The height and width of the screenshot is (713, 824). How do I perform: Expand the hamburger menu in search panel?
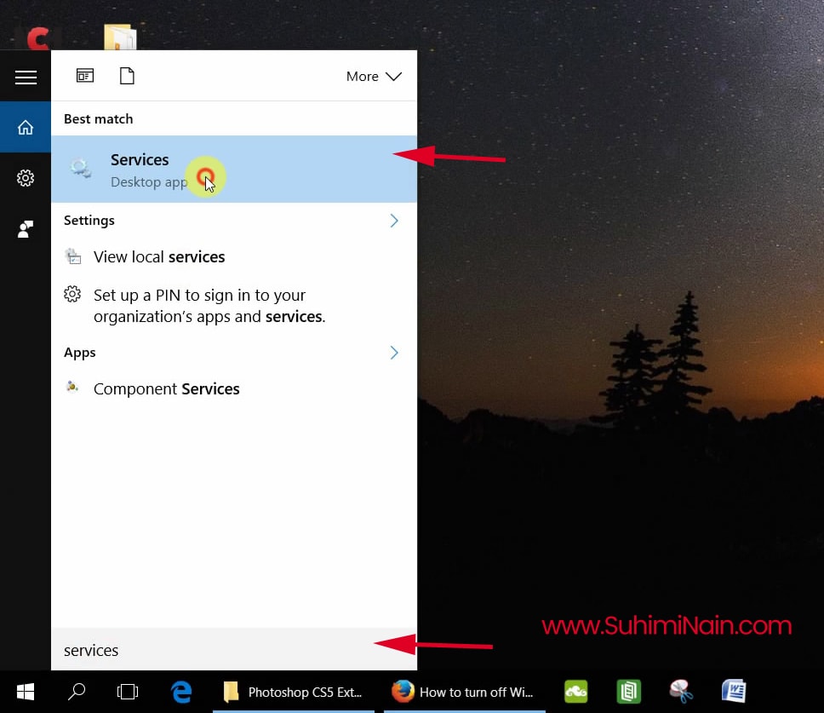point(26,78)
